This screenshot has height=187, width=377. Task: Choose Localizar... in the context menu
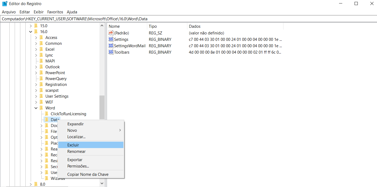pos(91,137)
